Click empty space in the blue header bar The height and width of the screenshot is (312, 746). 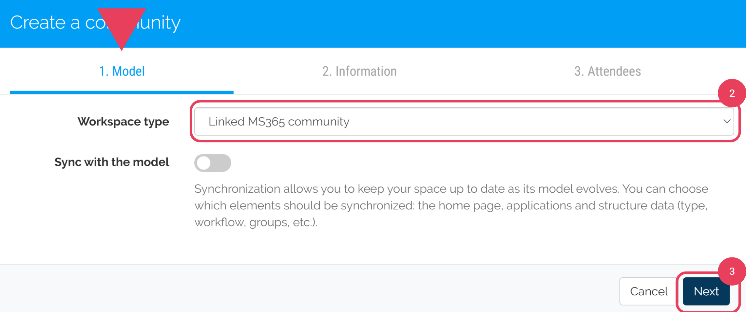(x=459, y=24)
